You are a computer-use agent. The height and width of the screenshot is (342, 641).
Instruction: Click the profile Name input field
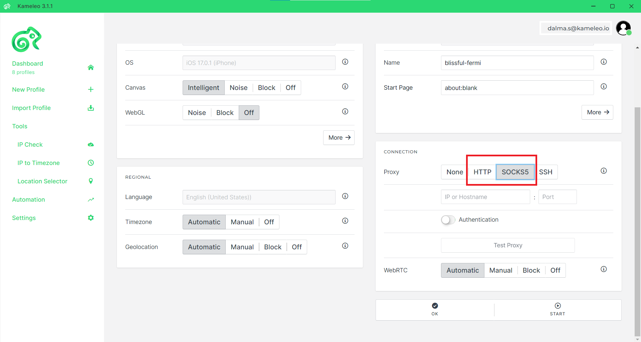pos(517,63)
